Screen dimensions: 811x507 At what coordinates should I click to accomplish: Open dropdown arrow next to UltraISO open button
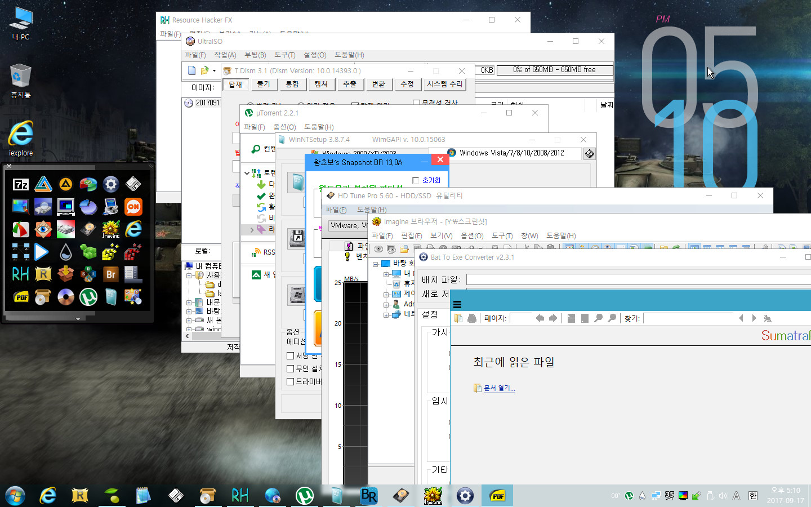214,71
